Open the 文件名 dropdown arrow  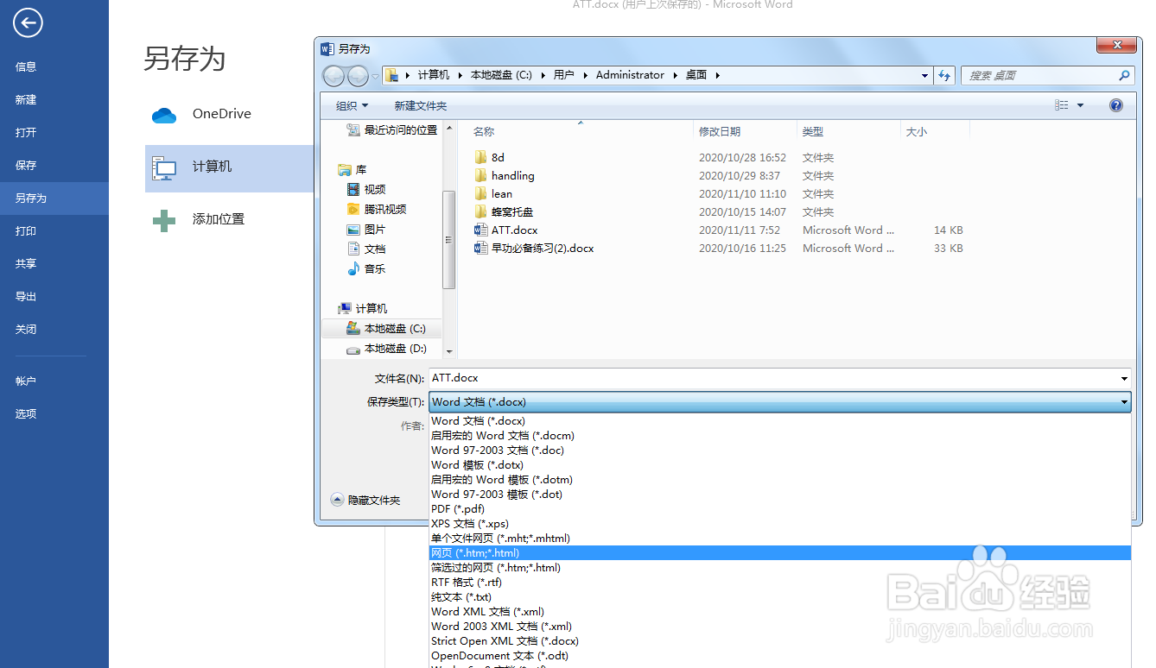(1123, 379)
